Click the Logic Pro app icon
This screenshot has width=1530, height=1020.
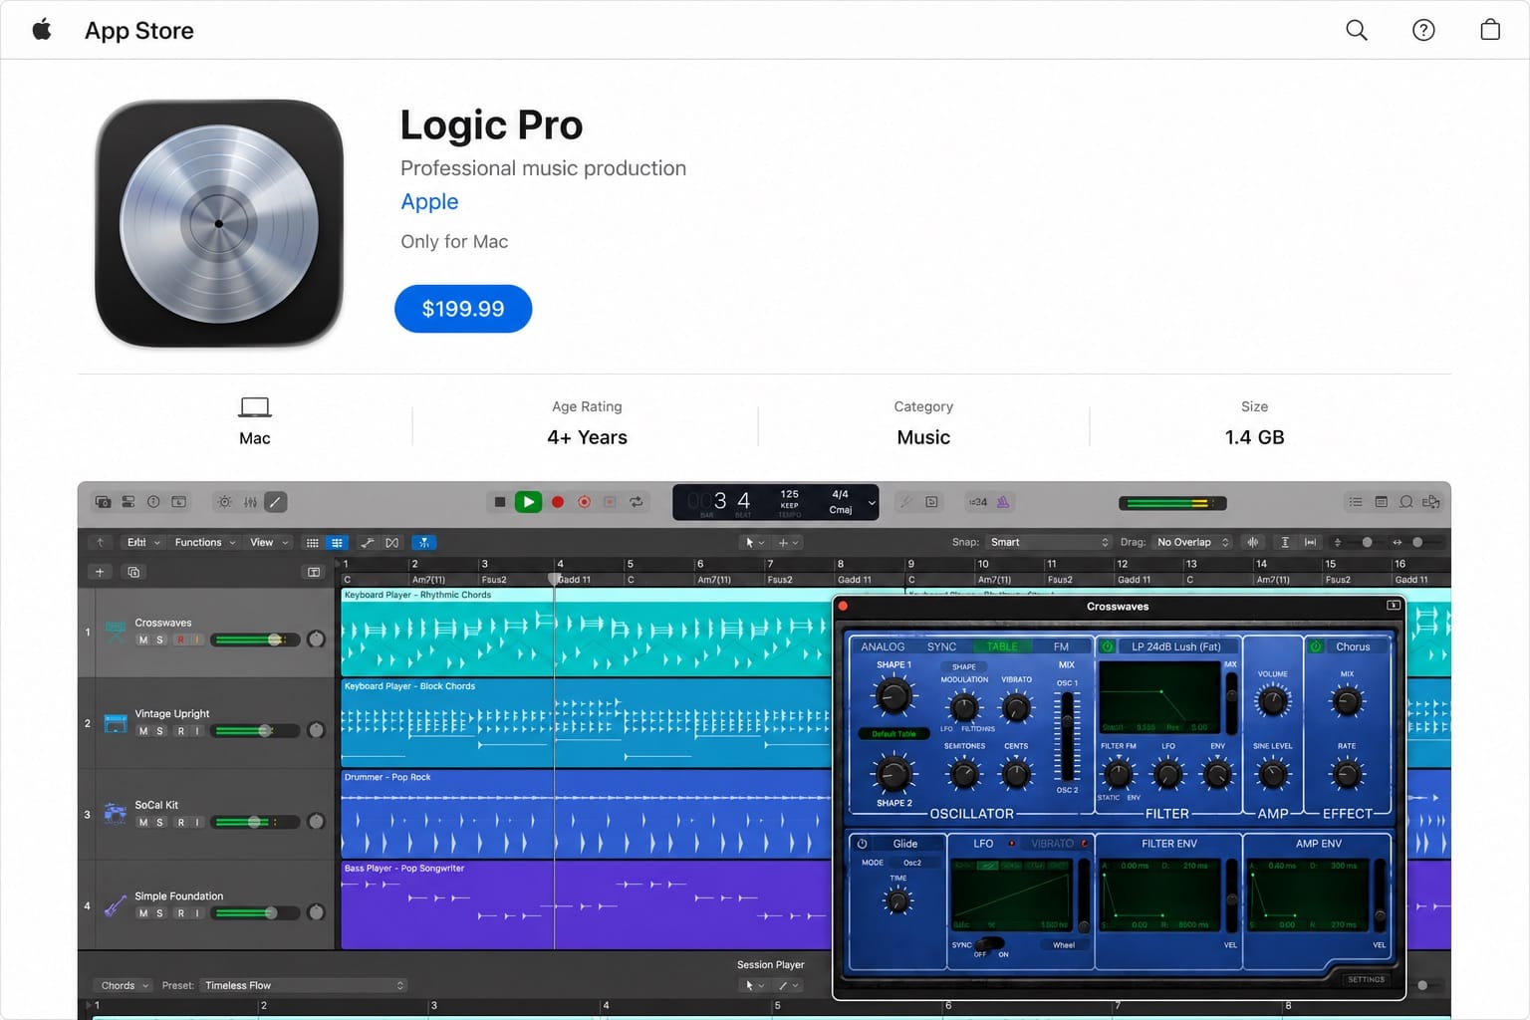(219, 223)
